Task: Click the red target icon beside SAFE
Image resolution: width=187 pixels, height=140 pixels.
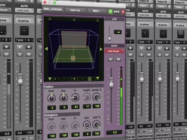Action: click(x=123, y=12)
